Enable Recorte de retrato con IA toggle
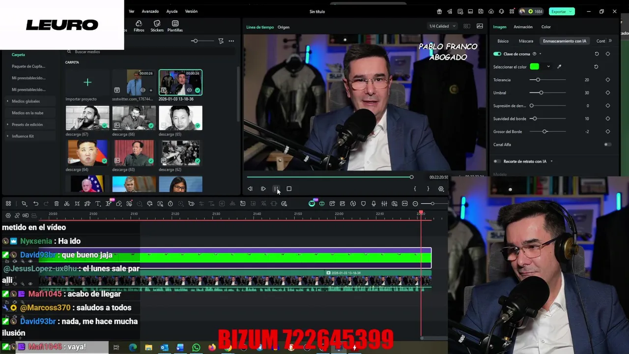The width and height of the screenshot is (629, 354). point(497,161)
